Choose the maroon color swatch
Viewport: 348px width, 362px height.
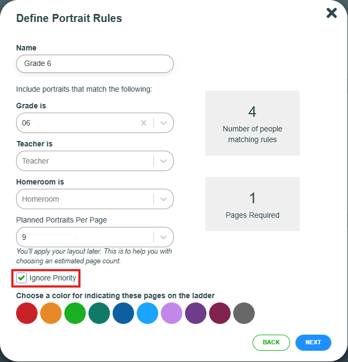[x=220, y=313]
